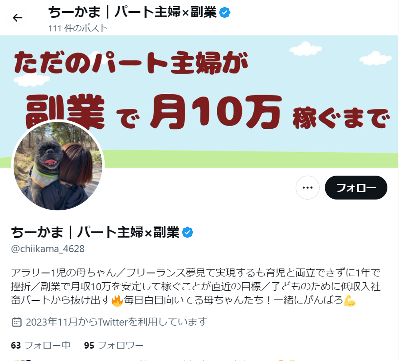Open the 63 フォロー中 following list

pyautogui.click(x=40, y=346)
